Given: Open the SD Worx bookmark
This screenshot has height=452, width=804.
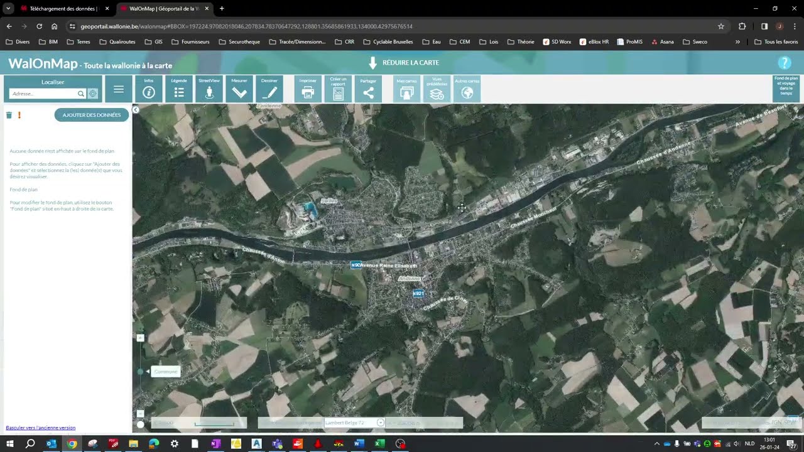Looking at the screenshot, I should coord(557,42).
